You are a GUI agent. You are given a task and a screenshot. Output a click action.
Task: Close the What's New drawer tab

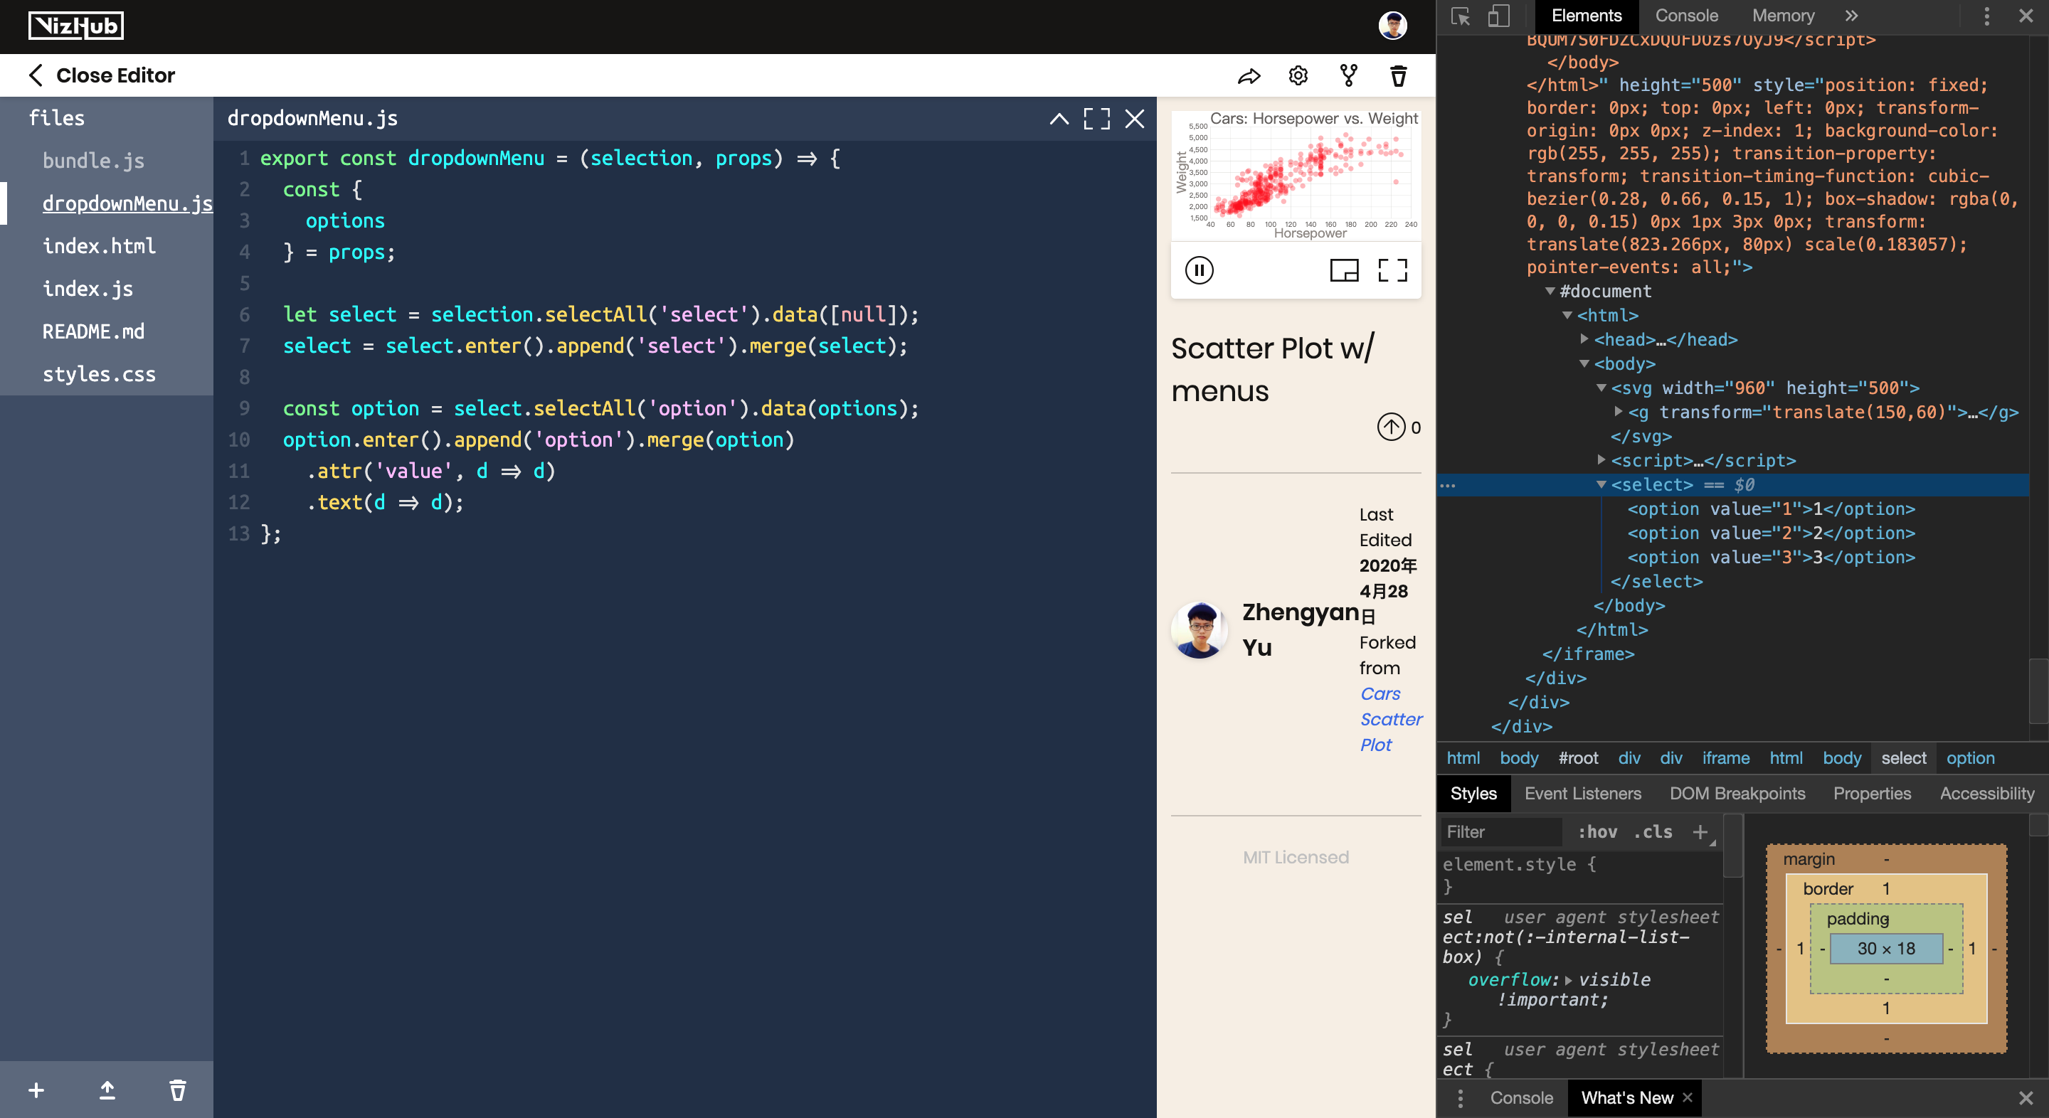click(x=1687, y=1097)
